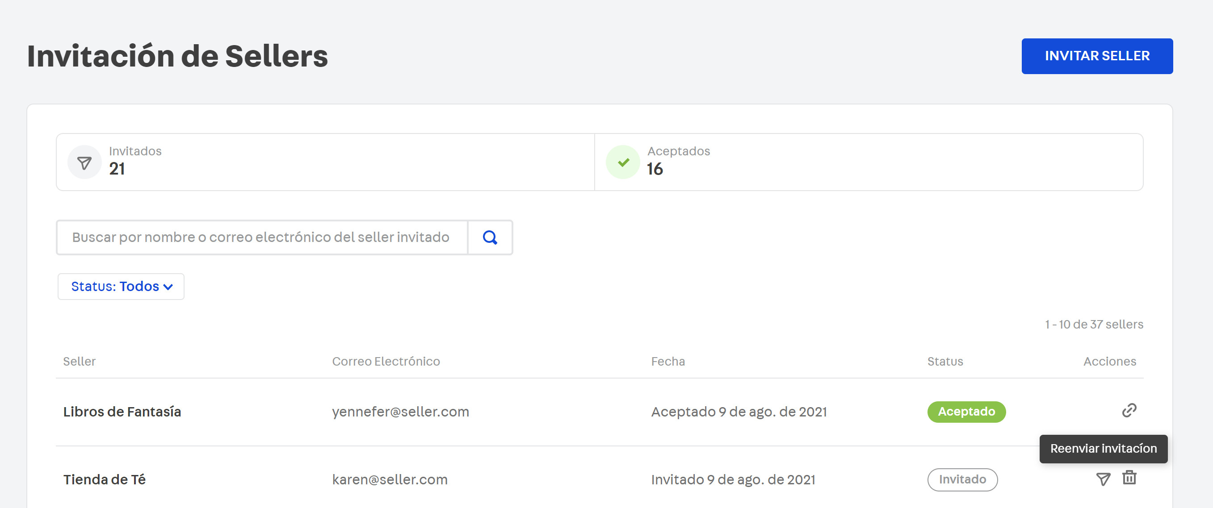Open the Tienda de Té seller row

[104, 479]
